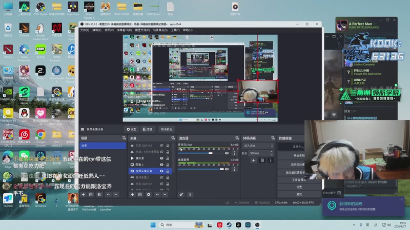Open transition three-dot properties menu

(271, 160)
